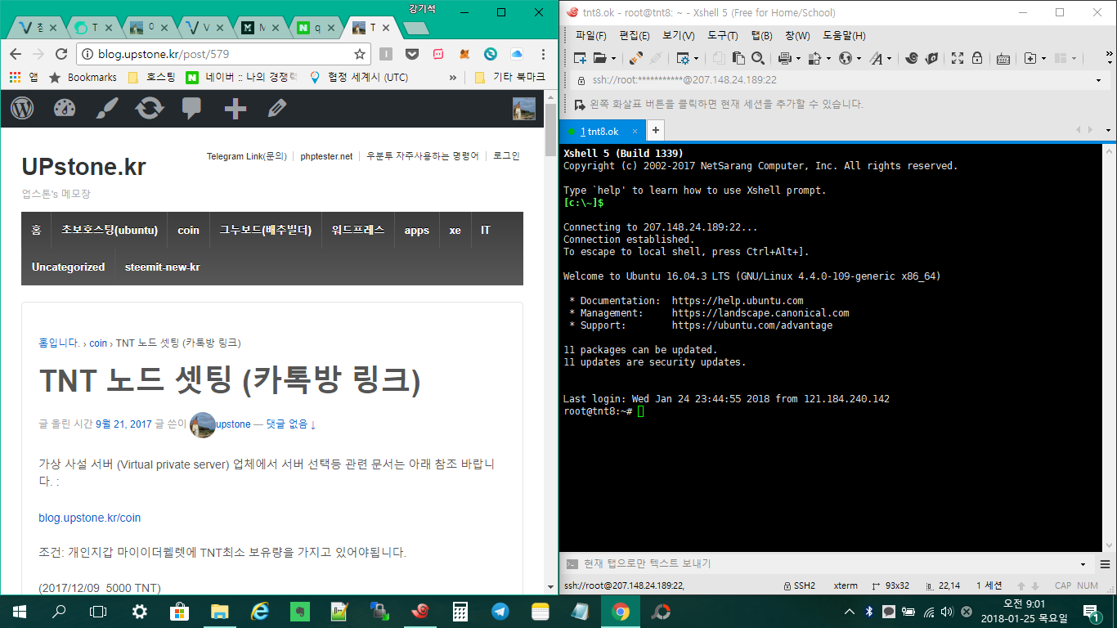Click the add-session arrow icon below address bar

pos(580,104)
